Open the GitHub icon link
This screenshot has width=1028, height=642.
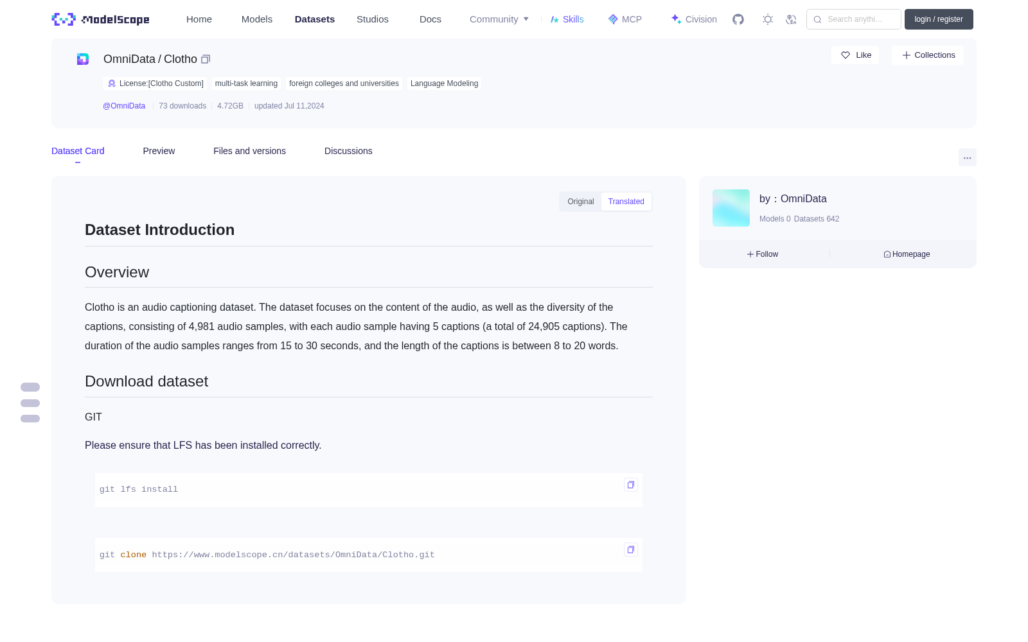coord(738,19)
